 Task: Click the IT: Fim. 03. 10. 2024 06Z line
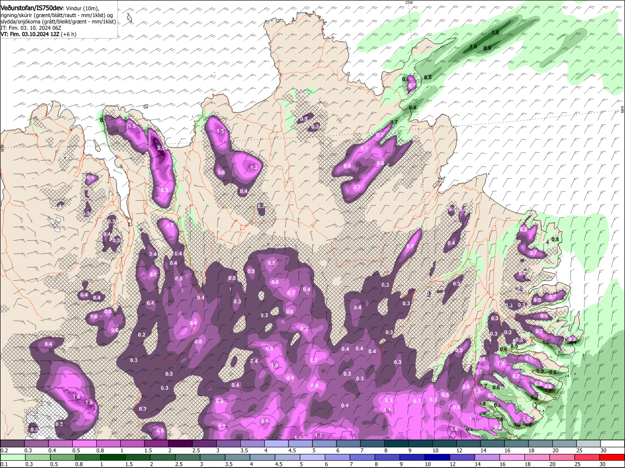[31, 28]
